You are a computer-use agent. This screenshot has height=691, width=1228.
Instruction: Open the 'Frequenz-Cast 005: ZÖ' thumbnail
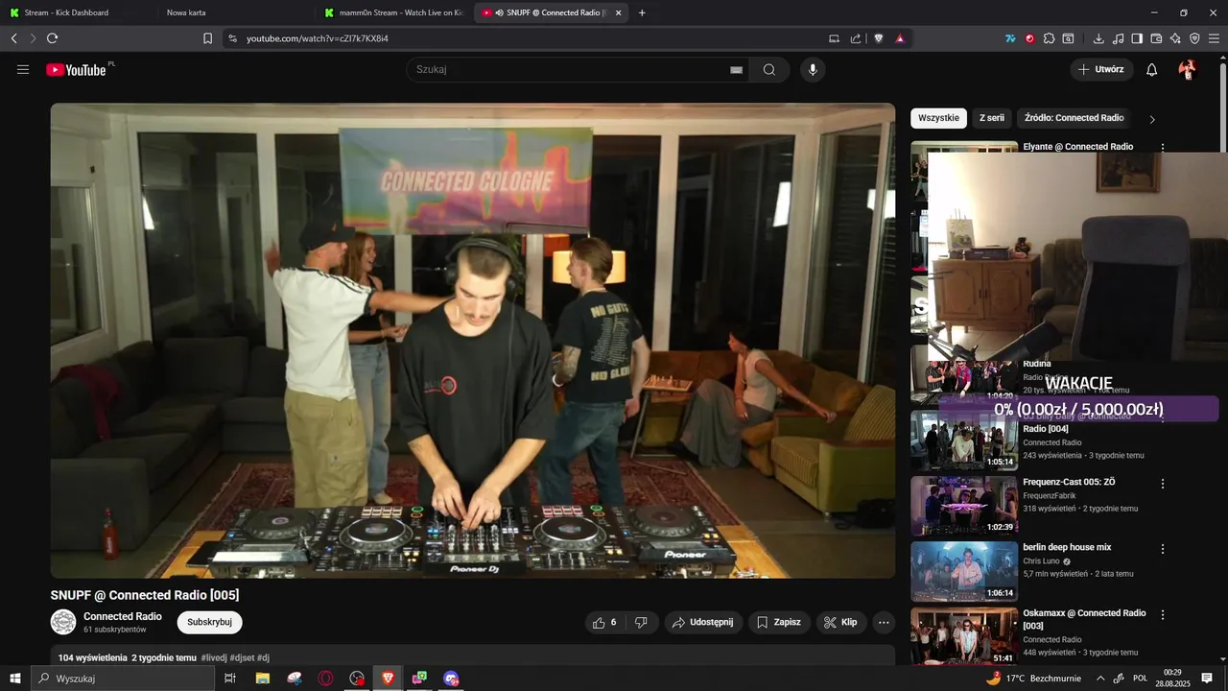coord(964,506)
